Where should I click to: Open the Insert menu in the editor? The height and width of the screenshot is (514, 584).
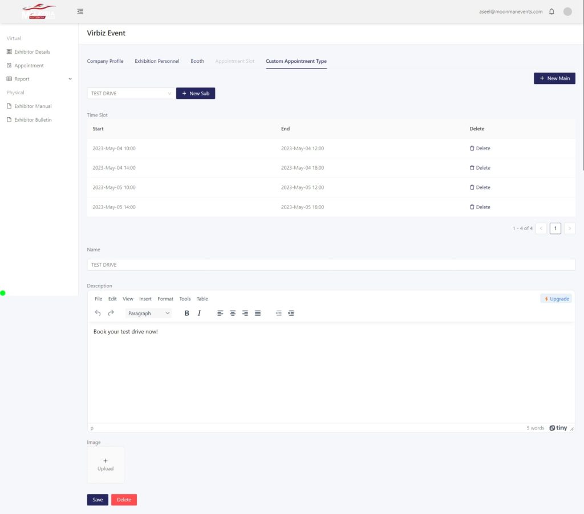tap(145, 299)
